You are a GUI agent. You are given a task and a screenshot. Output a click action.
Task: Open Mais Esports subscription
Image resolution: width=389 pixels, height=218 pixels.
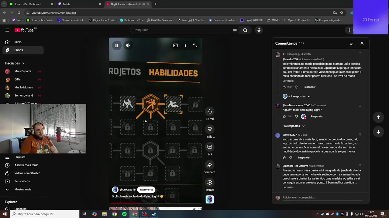(23, 71)
